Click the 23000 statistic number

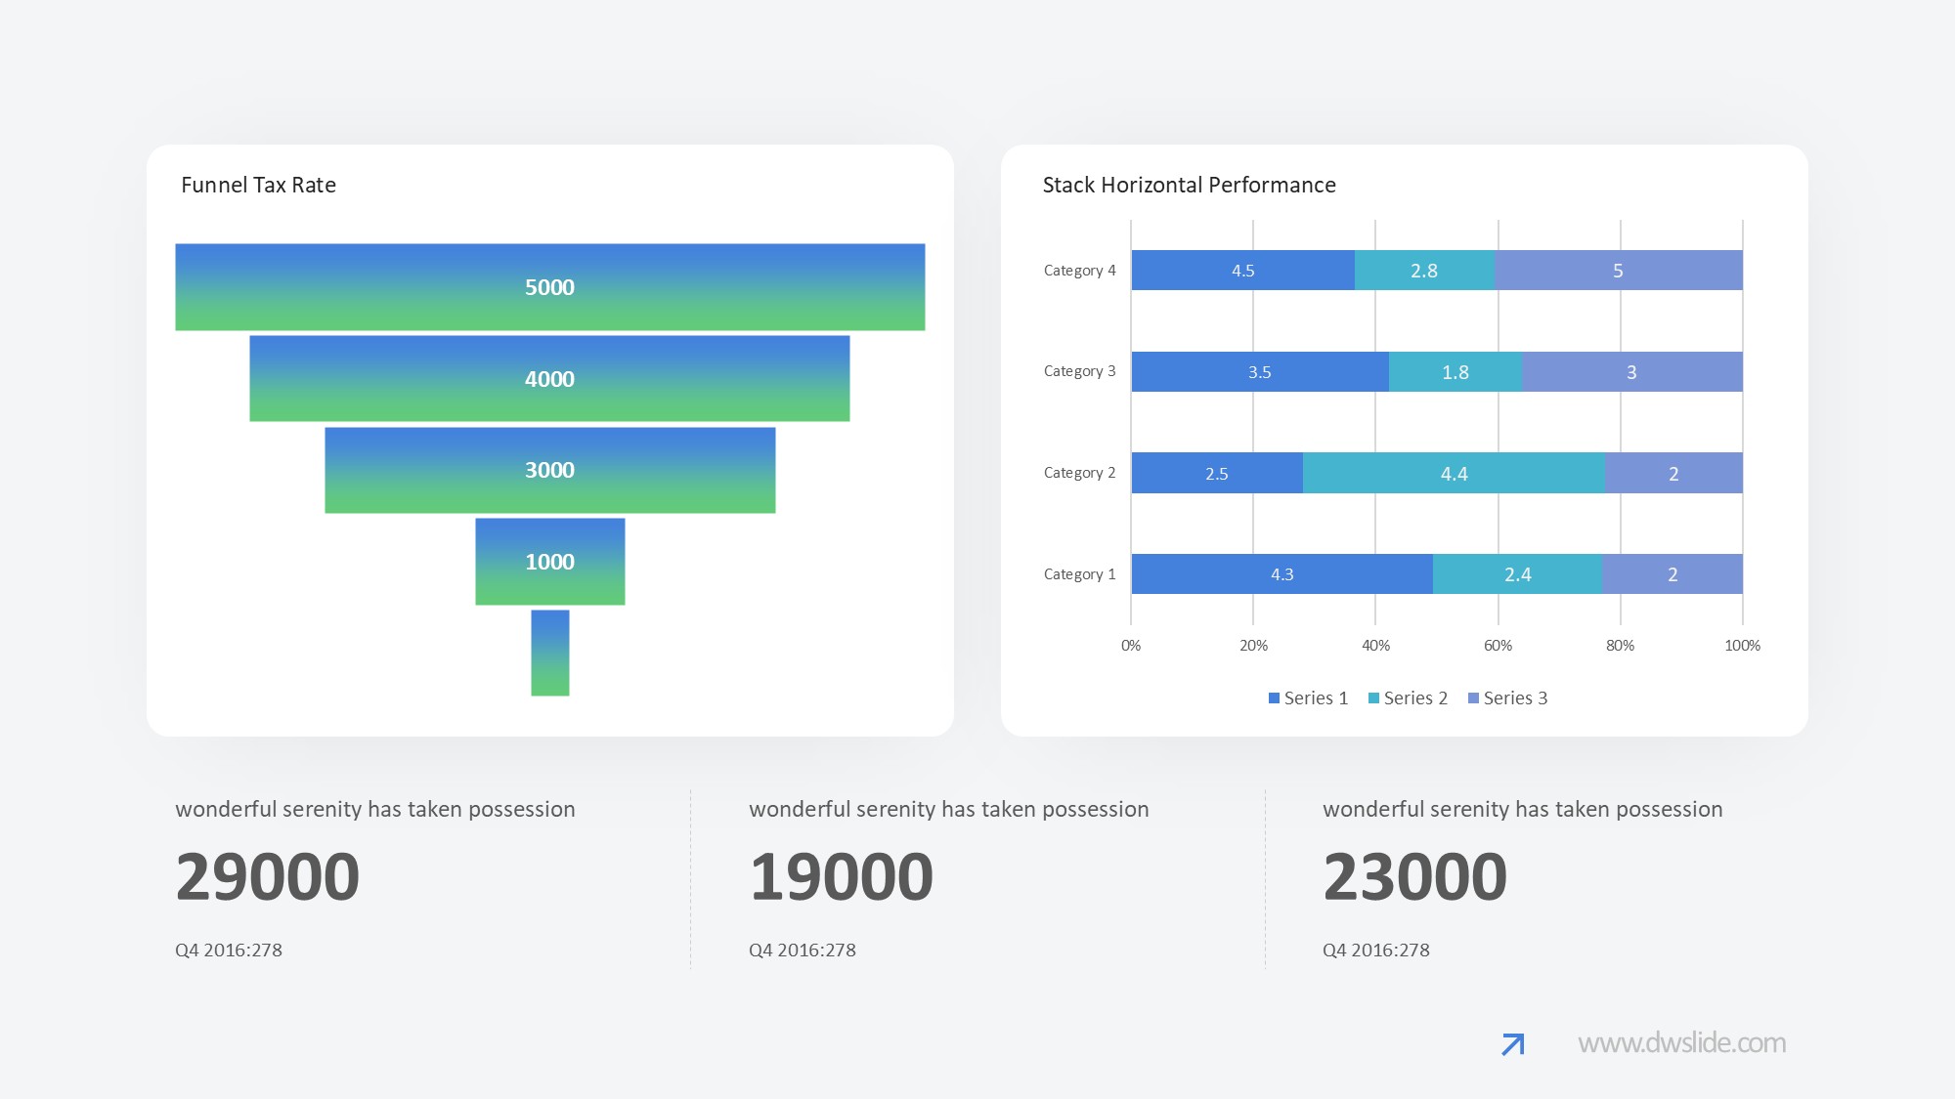coord(1414,876)
